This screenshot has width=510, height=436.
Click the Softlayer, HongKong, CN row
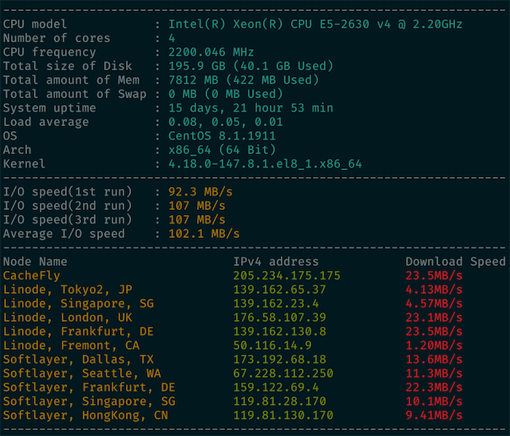86,416
